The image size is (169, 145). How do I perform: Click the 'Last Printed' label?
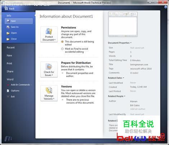115,91
